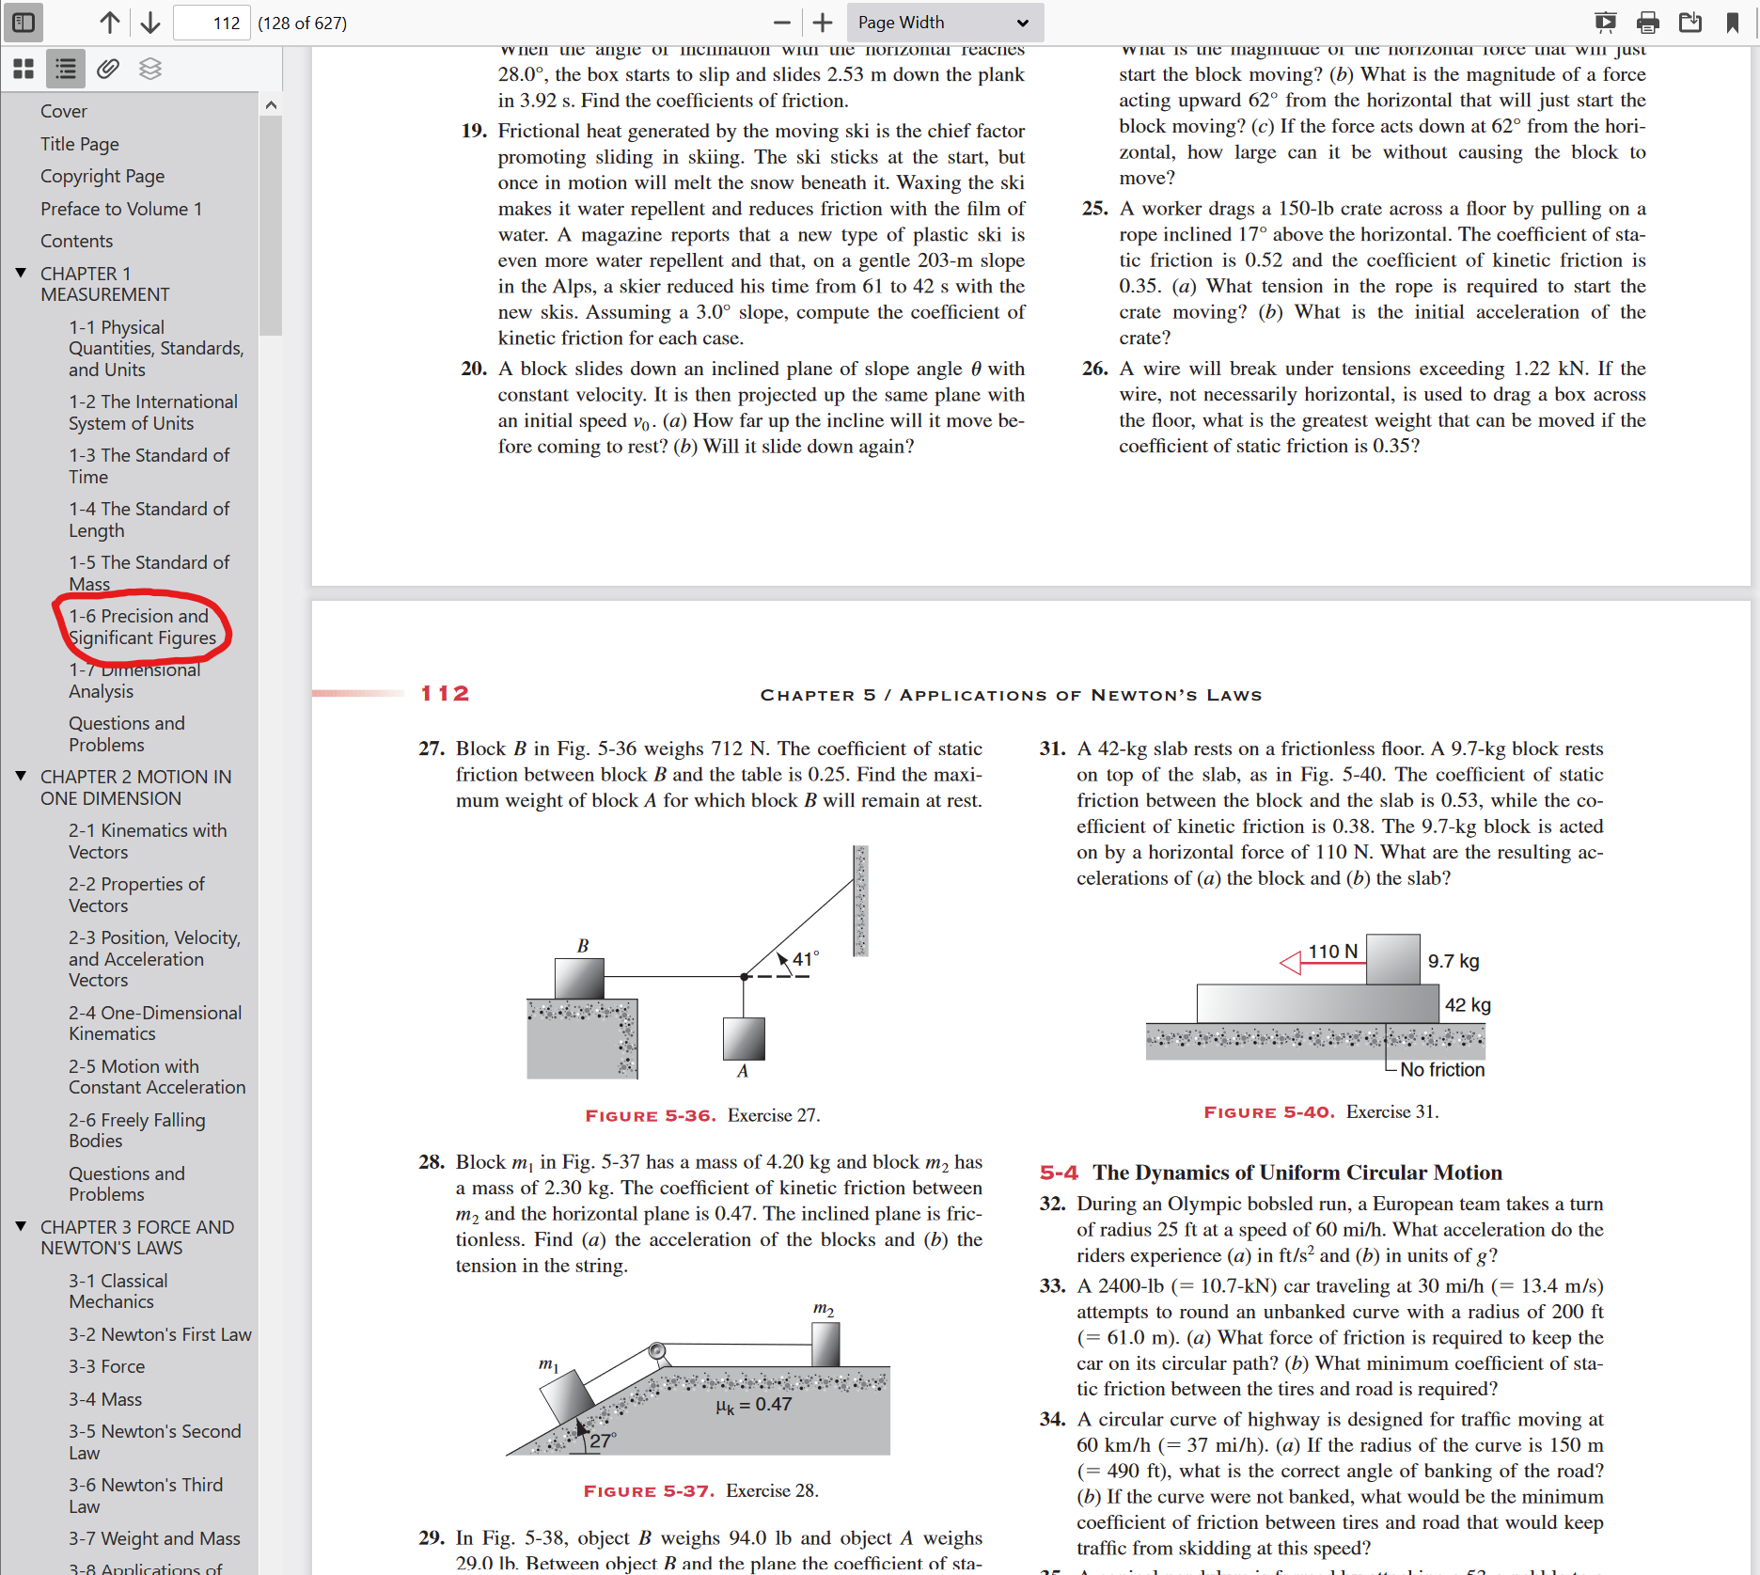Bookmark the current view
This screenshot has height=1575, width=1760.
click(x=1733, y=22)
